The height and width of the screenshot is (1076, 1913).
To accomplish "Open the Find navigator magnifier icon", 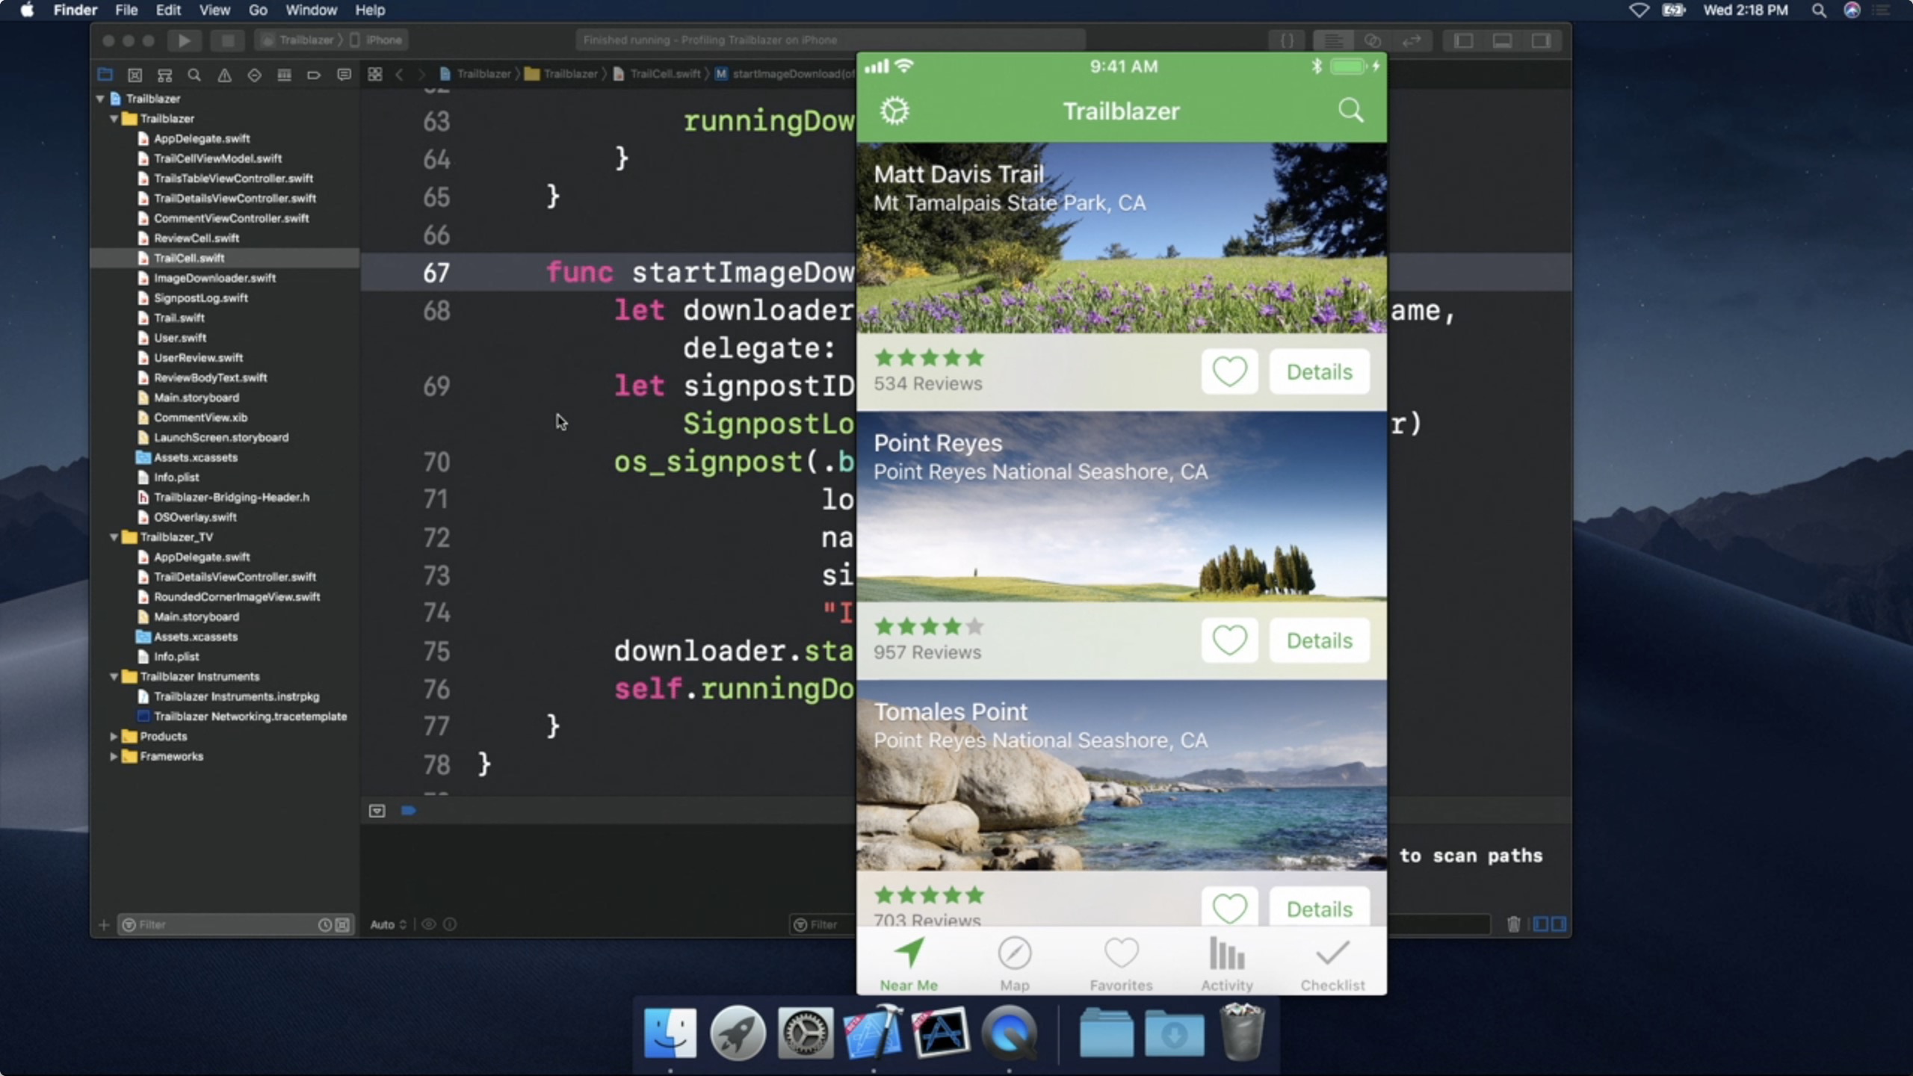I will coord(194,75).
